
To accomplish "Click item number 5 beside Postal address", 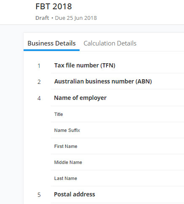I will [39, 195].
